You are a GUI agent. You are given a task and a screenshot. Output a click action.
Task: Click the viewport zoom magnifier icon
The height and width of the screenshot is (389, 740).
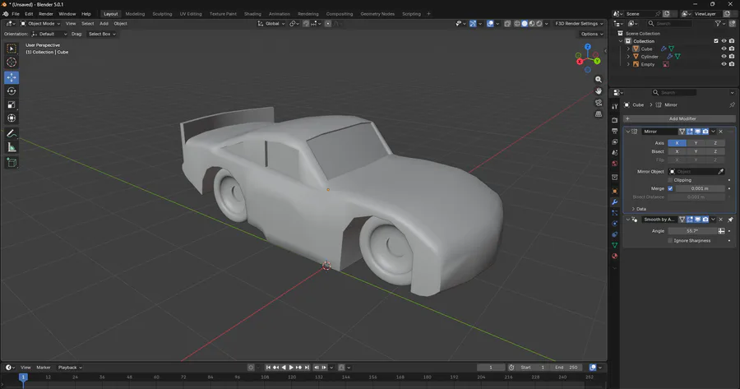coord(599,79)
